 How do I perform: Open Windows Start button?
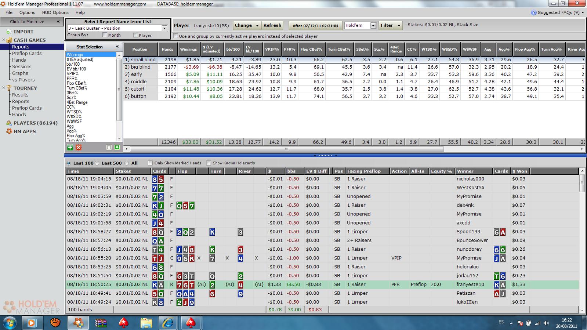point(10,323)
